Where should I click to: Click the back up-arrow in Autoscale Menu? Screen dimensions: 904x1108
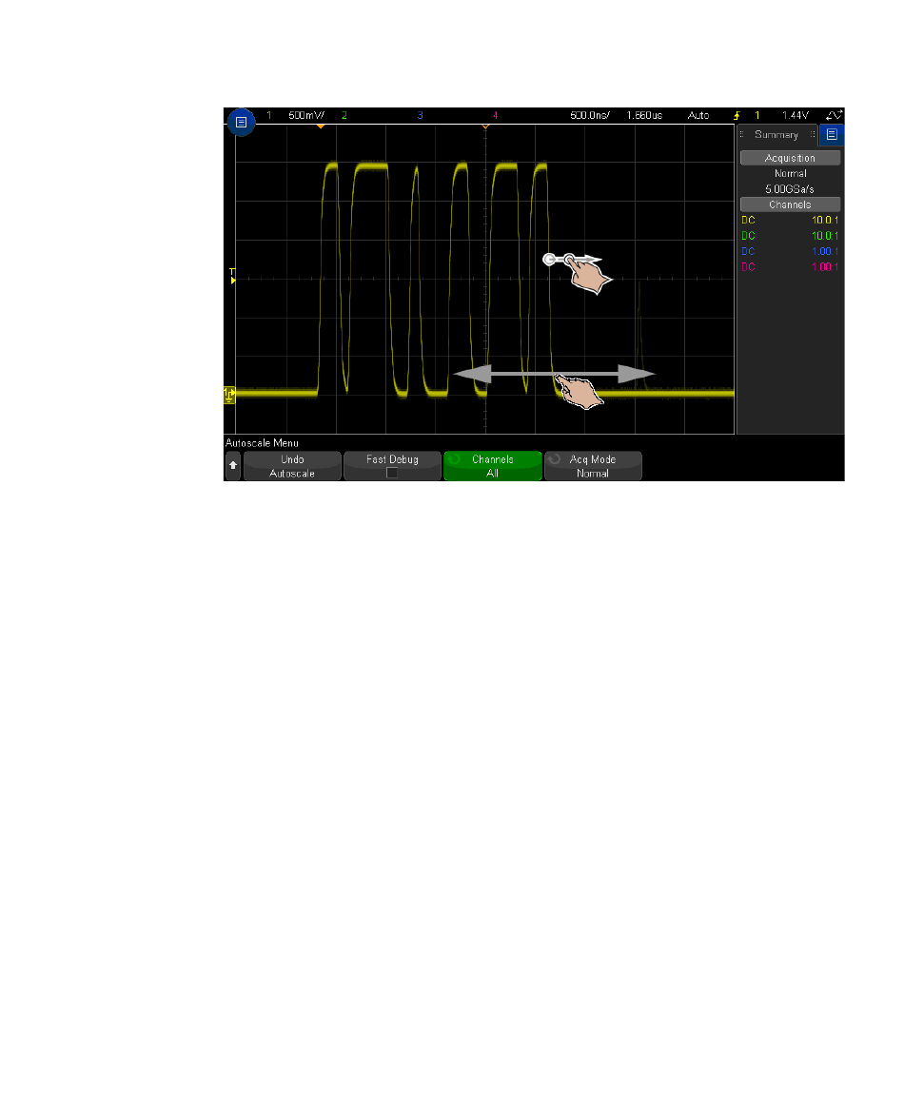pyautogui.click(x=233, y=466)
